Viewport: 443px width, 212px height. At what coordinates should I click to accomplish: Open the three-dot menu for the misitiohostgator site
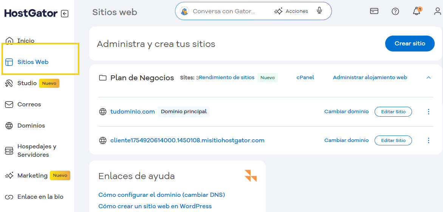click(429, 140)
